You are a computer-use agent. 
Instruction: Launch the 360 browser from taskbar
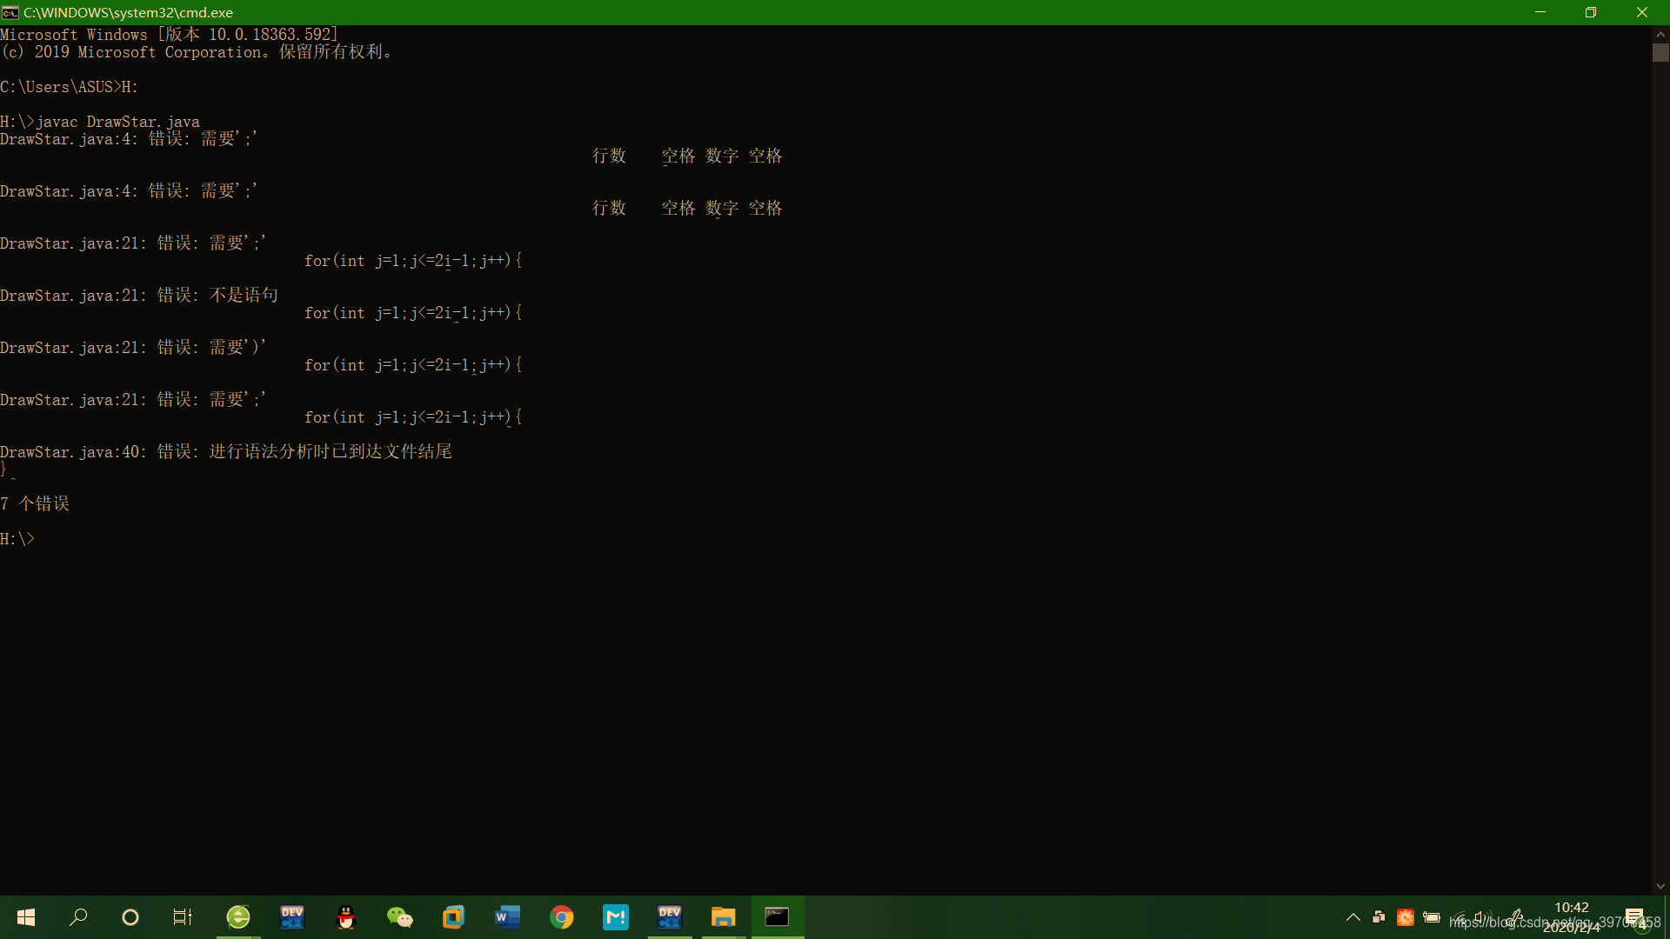point(238,917)
